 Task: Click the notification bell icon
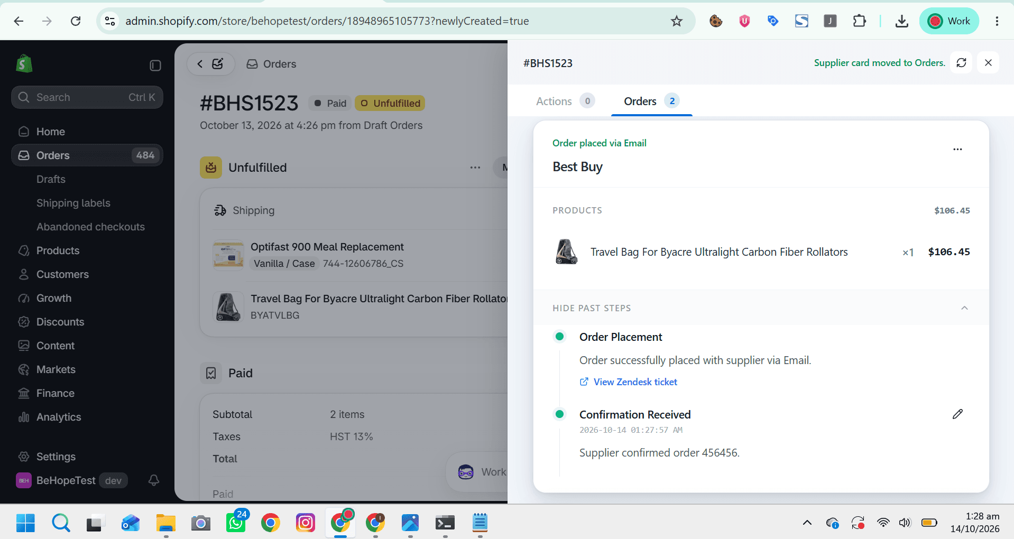point(154,480)
